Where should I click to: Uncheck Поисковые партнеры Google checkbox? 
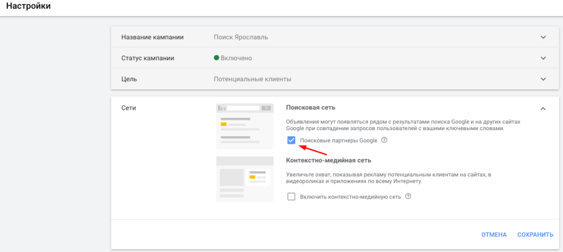[291, 141]
